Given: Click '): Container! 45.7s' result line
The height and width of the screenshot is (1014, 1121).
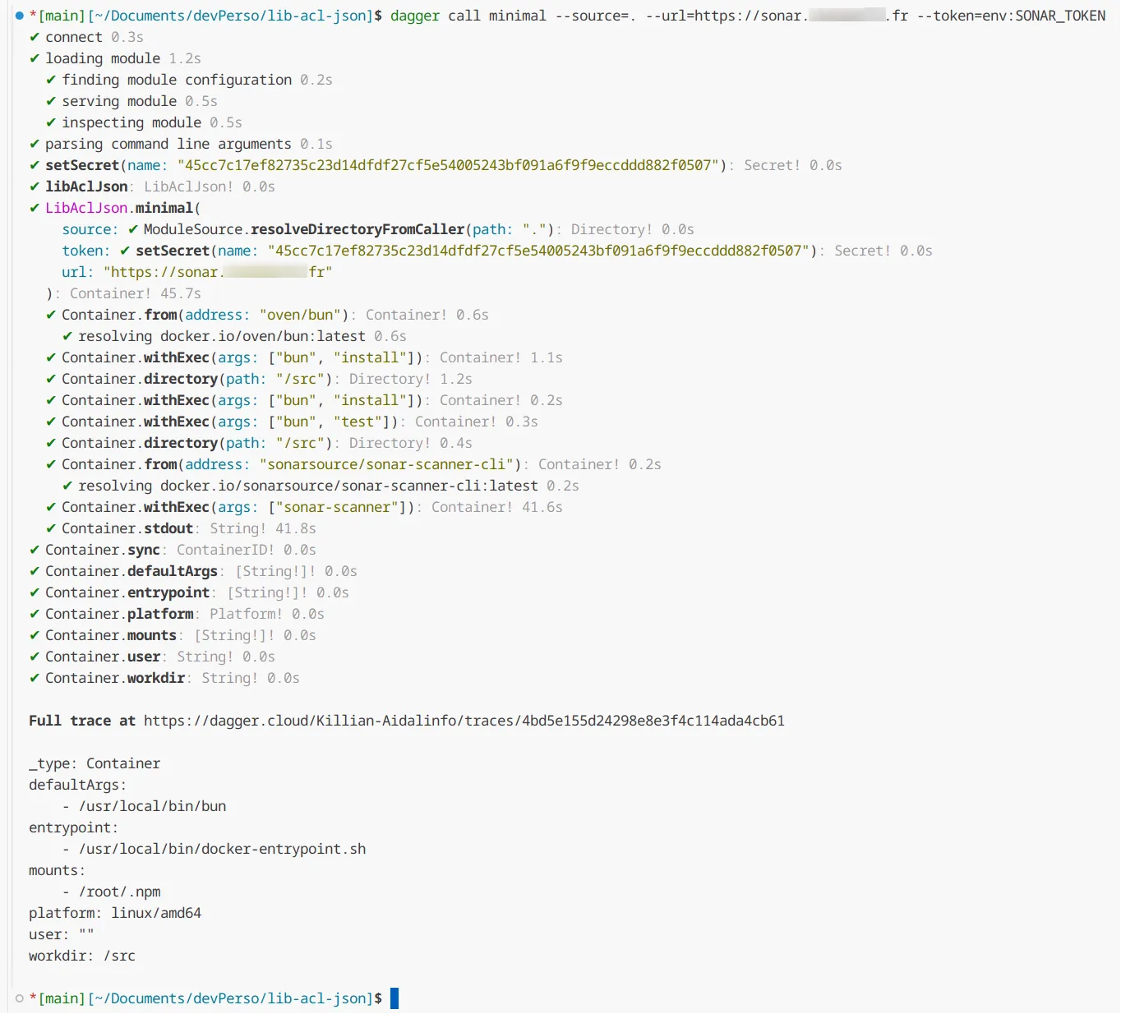Looking at the screenshot, I should tap(123, 293).
